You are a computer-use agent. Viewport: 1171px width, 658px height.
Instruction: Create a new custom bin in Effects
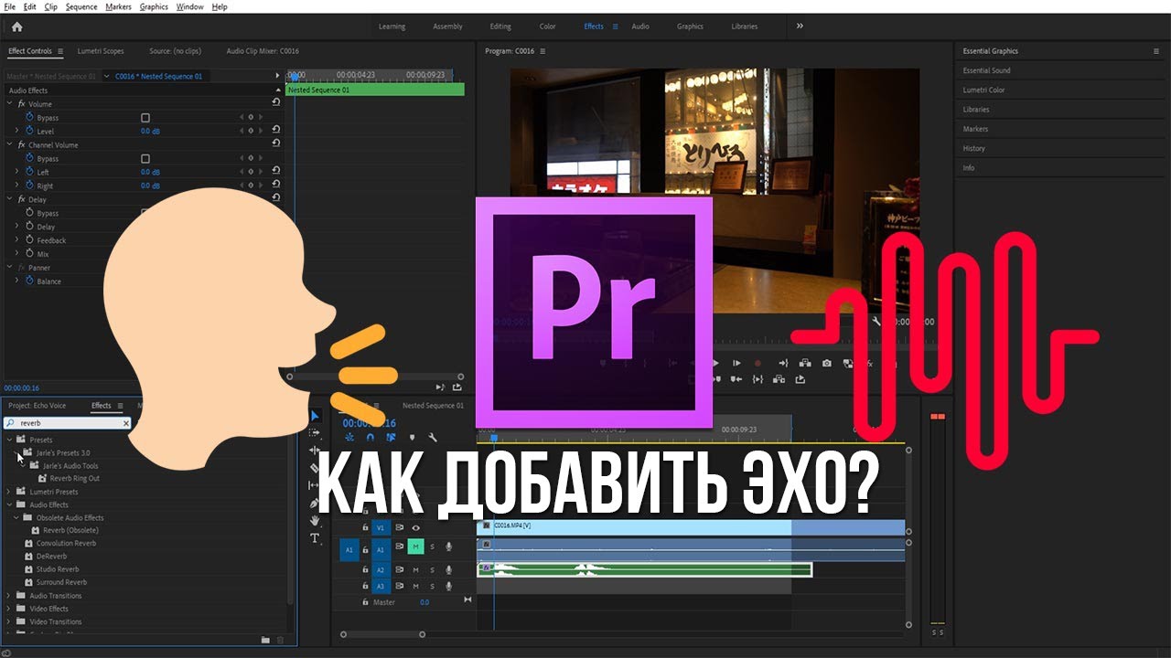tap(265, 640)
